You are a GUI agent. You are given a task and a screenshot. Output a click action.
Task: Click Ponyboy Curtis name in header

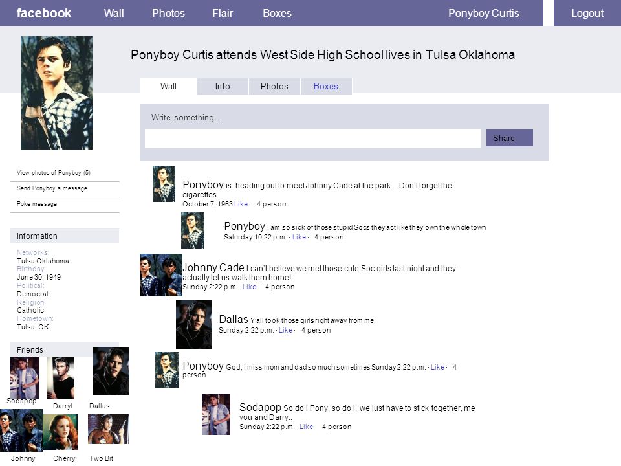coord(484,13)
